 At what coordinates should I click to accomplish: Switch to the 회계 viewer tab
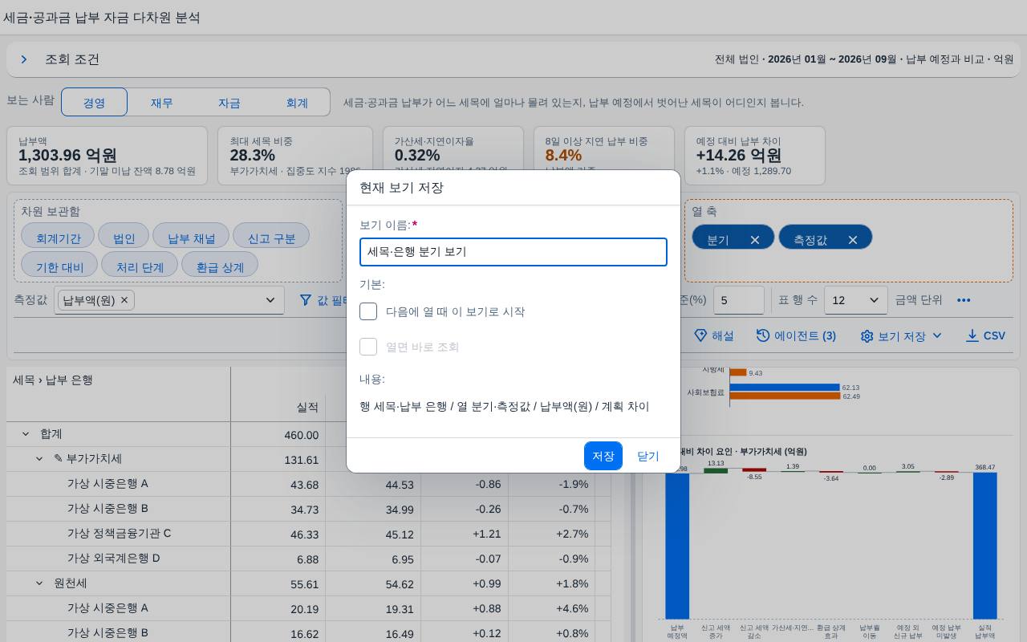[297, 103]
